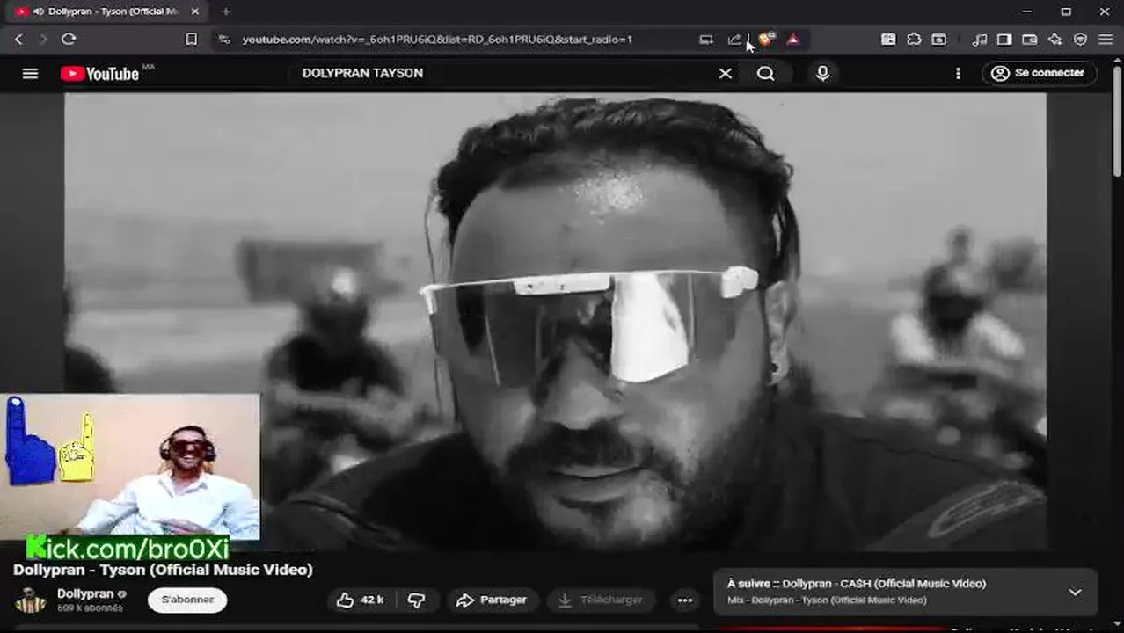Expand the À suivre playlist chevron
The image size is (1124, 633).
coord(1075,592)
